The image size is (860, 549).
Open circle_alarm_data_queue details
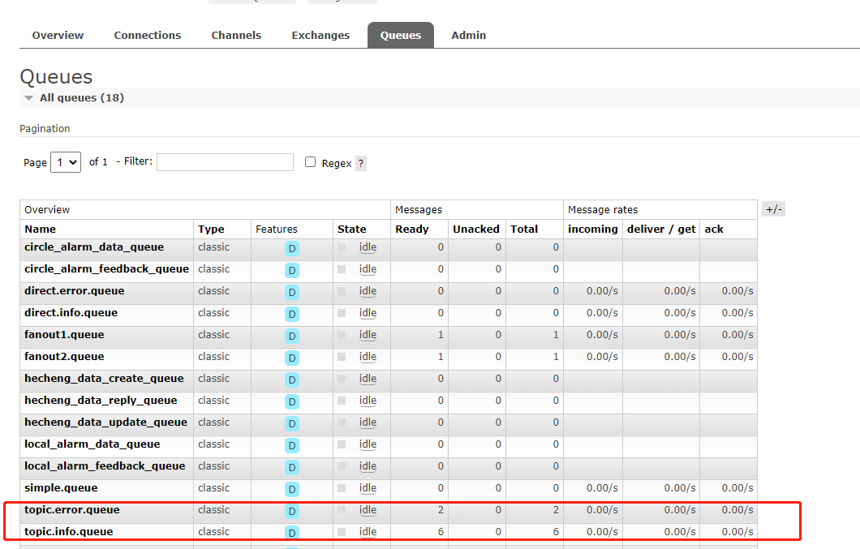pyautogui.click(x=94, y=247)
